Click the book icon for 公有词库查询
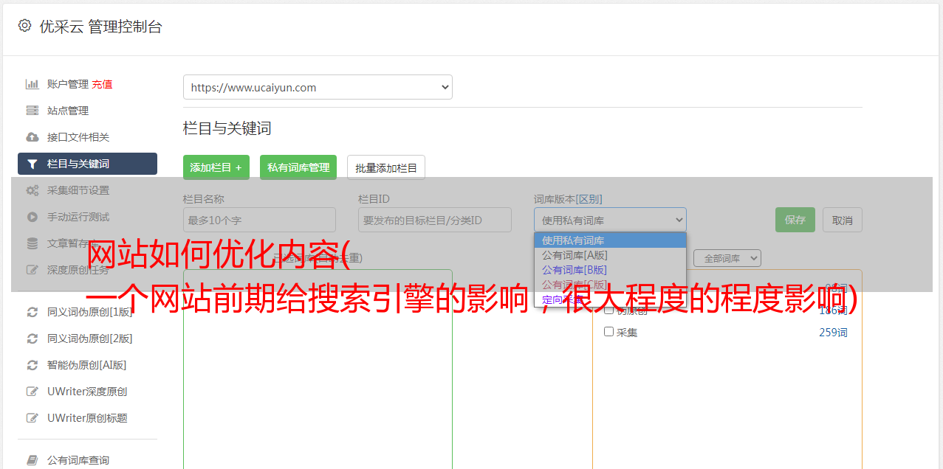943x469 pixels. pos(32,460)
